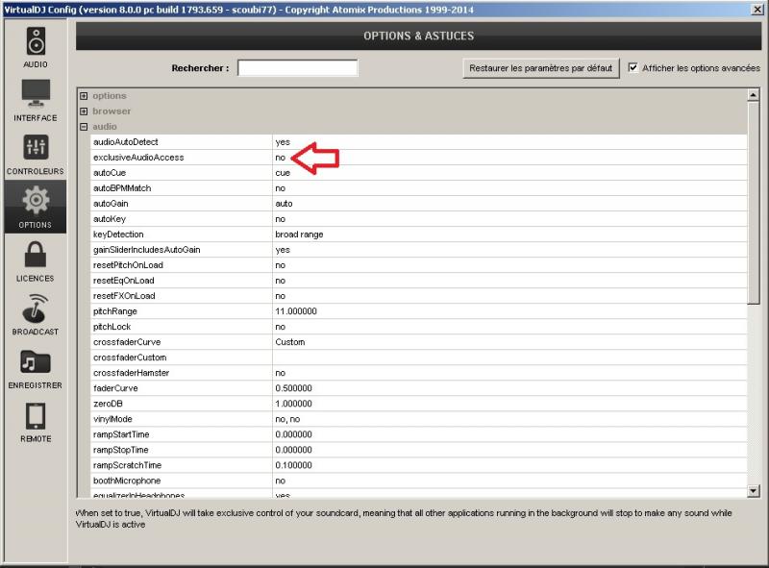
Task: Click keyDetection value broad range
Action: (x=299, y=235)
